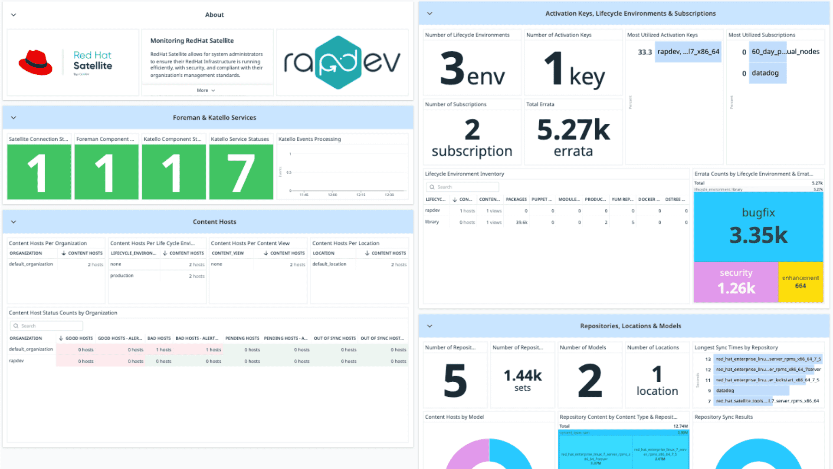Click the 1 key activation keys value
This screenshot has height=469, width=833.
574,69
